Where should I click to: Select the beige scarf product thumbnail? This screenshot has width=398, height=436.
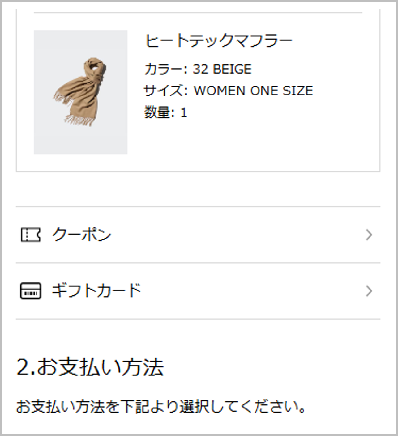(80, 92)
